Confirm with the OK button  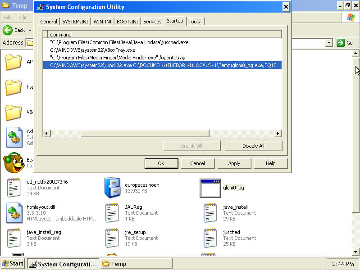coord(161,163)
